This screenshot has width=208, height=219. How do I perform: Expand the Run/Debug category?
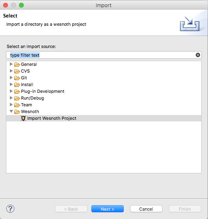[11, 98]
